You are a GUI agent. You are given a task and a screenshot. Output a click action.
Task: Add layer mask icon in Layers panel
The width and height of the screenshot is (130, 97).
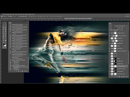click(119, 77)
